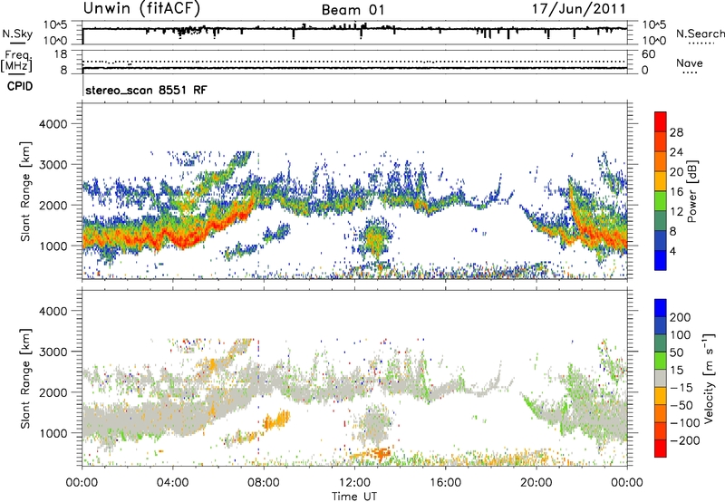Select the blue top segment of Velocity colorbar
725x502 pixels.
click(x=661, y=308)
